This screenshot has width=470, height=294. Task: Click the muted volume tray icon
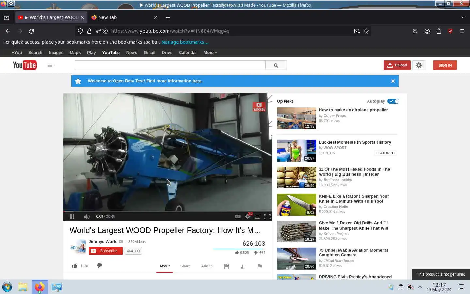tap(411, 287)
